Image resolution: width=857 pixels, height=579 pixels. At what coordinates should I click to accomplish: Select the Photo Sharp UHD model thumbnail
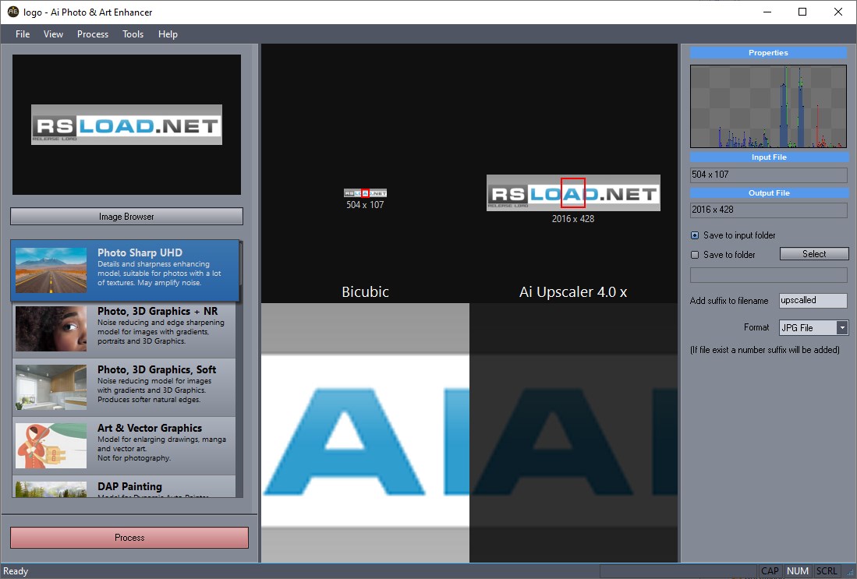(51, 270)
